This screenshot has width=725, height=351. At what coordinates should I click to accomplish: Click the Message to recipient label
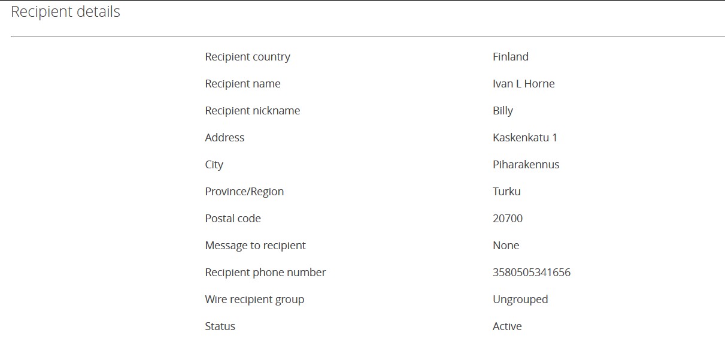point(255,246)
